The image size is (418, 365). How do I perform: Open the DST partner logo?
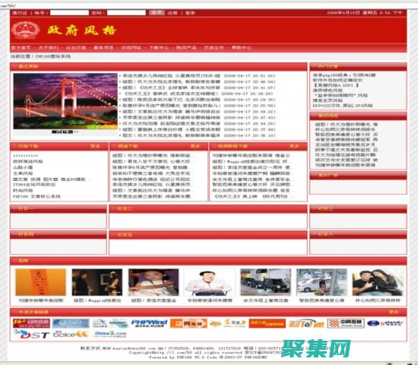[x=31, y=335]
